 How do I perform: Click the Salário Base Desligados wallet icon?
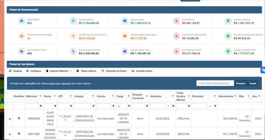[x=125, y=36]
